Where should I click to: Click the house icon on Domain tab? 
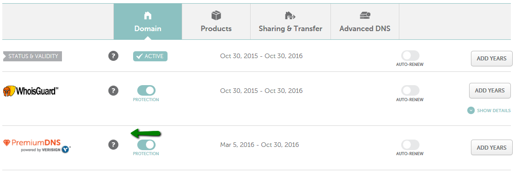pos(148,16)
